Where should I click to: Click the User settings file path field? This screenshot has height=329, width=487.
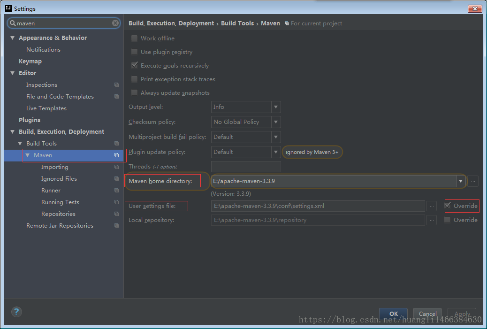(318, 206)
